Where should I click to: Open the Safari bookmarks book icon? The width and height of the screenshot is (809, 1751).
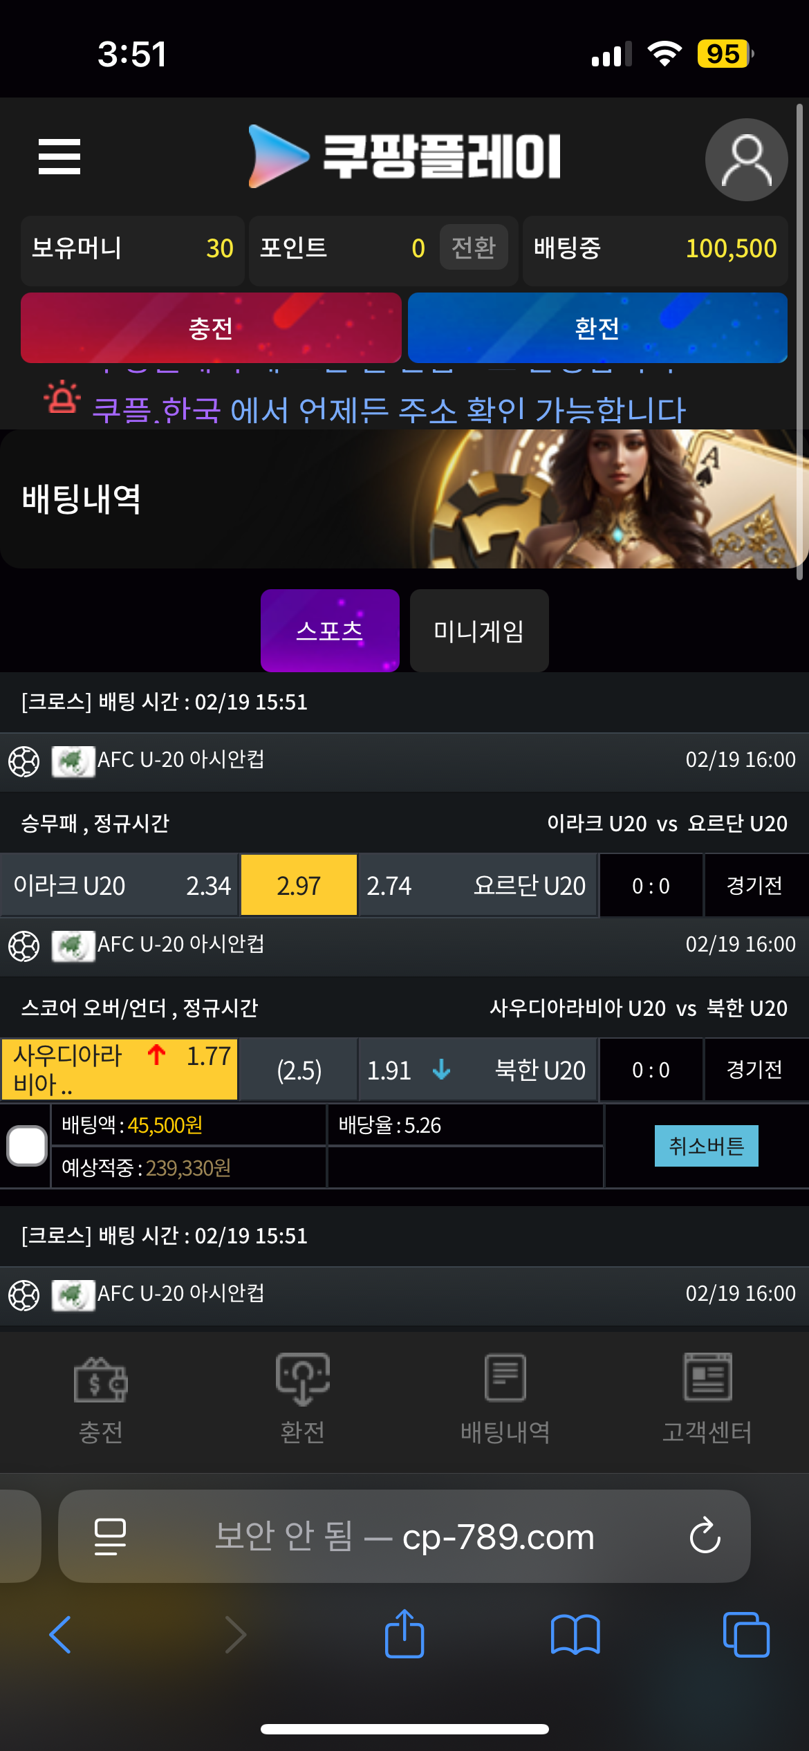(x=575, y=1635)
